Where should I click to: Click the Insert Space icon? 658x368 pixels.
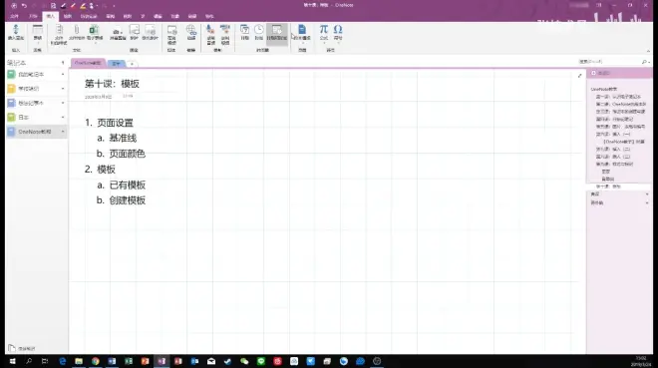[x=16, y=32]
